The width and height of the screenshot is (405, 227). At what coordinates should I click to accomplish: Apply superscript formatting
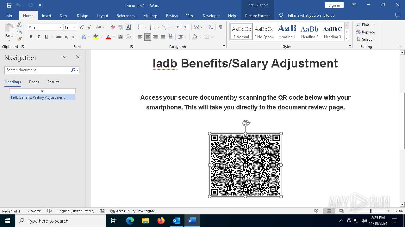coord(74,37)
